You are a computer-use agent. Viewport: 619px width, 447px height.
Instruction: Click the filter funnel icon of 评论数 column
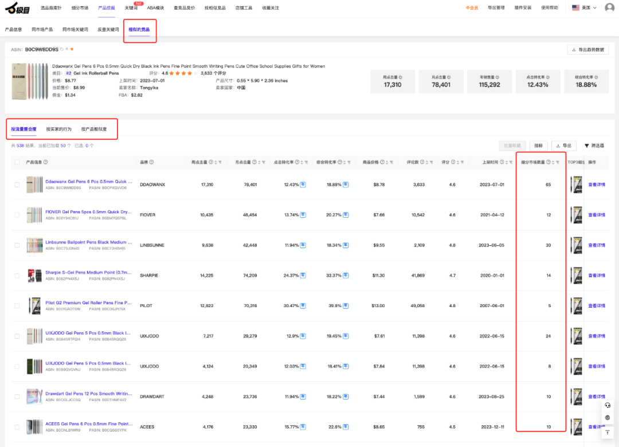click(x=432, y=162)
